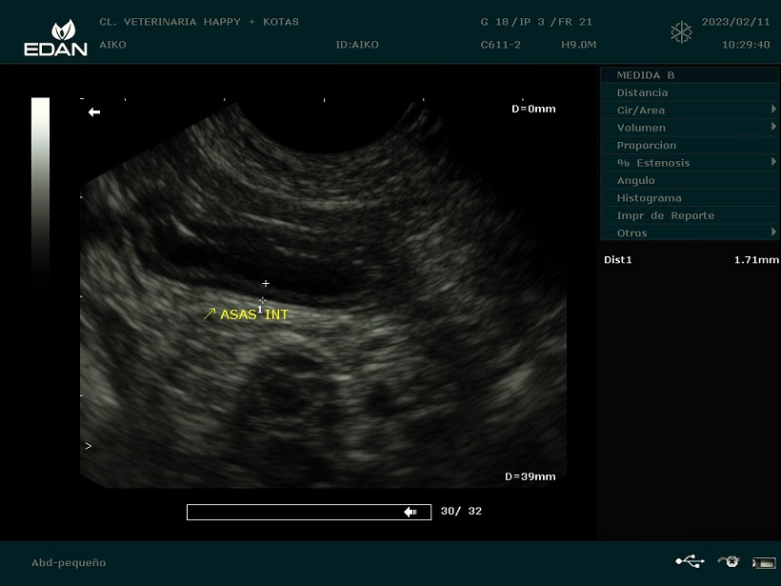Click the lower caliper cross marker
This screenshot has width=781, height=586.
[263, 300]
